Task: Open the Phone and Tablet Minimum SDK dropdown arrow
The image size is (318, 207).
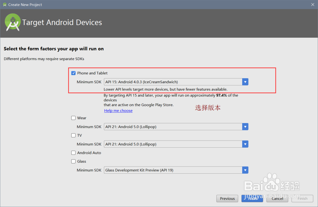Action: coord(245,82)
